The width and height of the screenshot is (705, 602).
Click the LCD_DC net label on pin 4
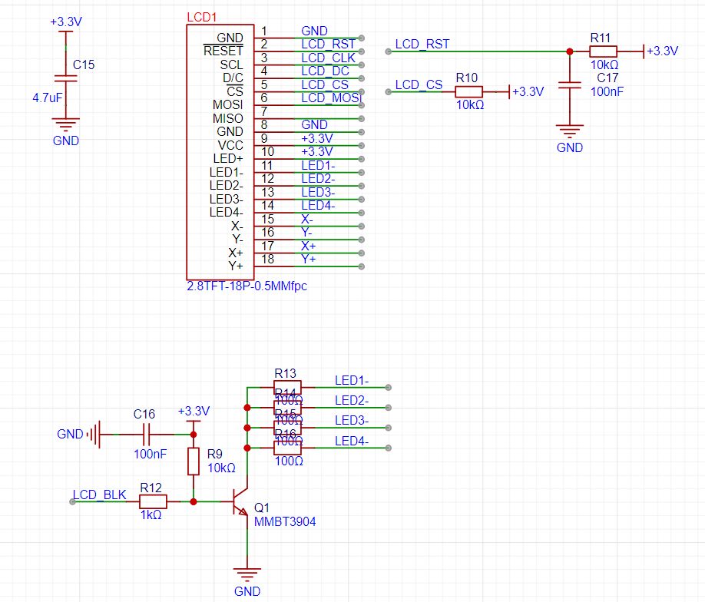(x=325, y=71)
